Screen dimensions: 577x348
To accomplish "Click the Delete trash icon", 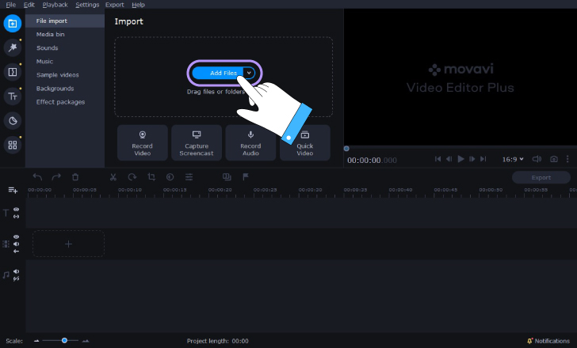I will pyautogui.click(x=75, y=177).
